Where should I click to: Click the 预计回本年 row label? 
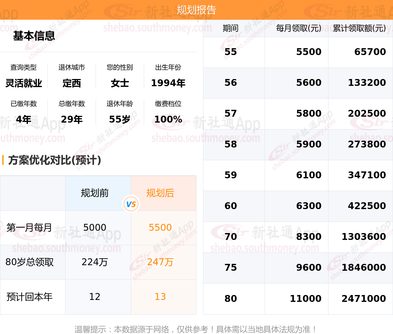(x=29, y=297)
